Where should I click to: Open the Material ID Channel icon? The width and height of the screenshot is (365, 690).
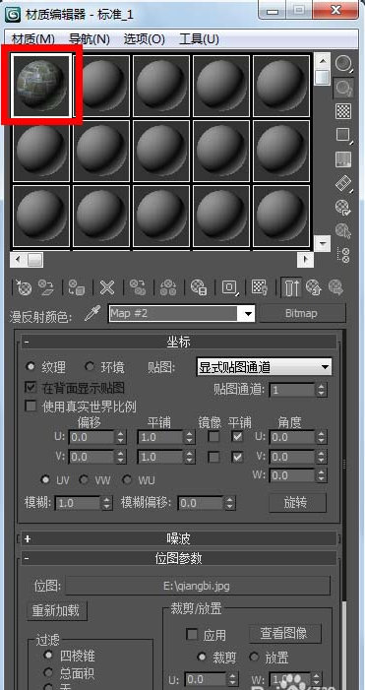click(229, 287)
